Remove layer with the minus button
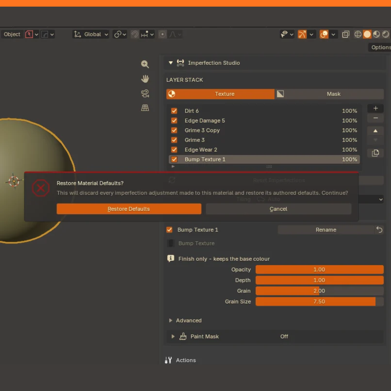This screenshot has height=391, width=391. coord(375,118)
